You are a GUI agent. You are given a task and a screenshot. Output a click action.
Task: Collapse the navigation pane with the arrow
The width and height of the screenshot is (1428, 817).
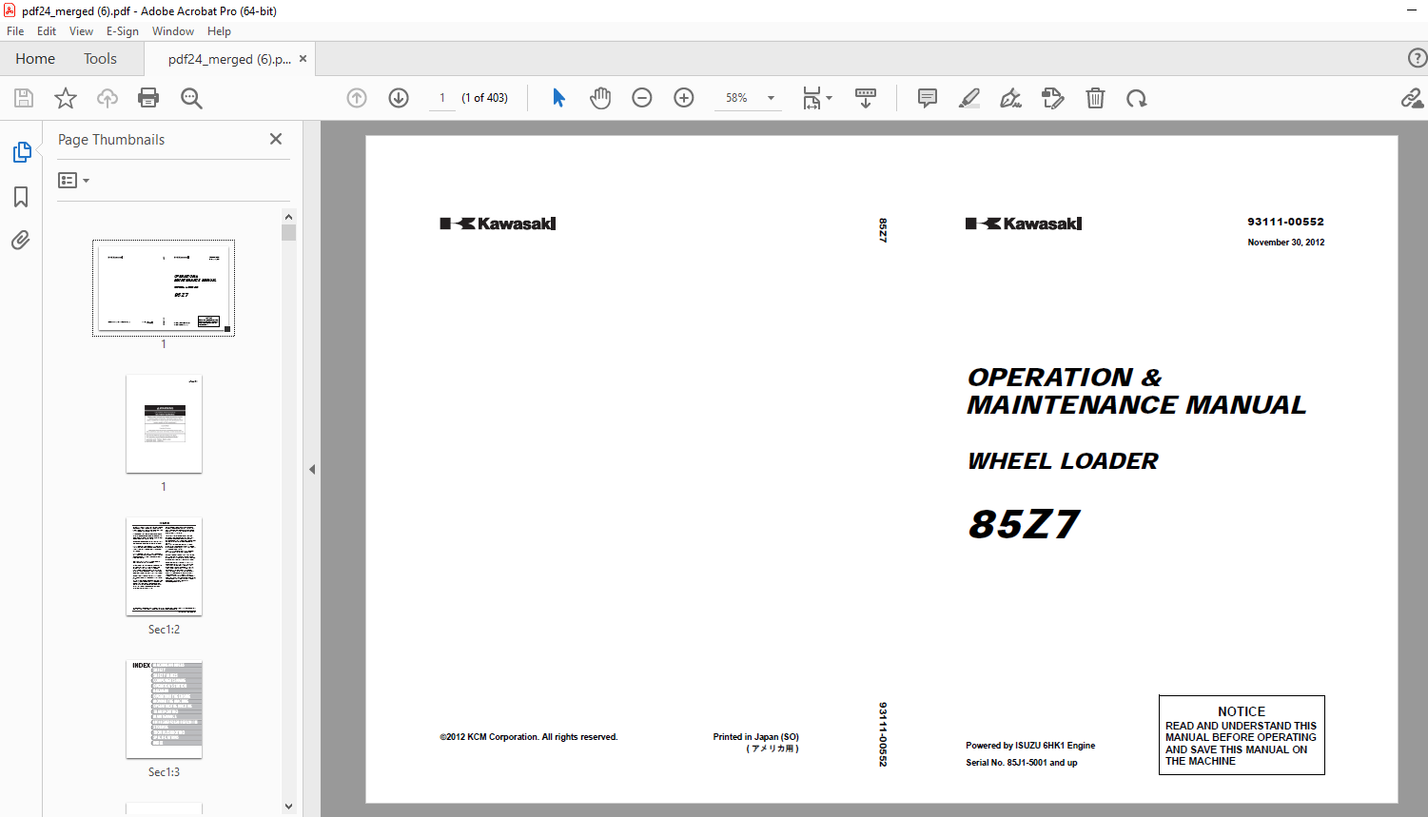coord(312,469)
